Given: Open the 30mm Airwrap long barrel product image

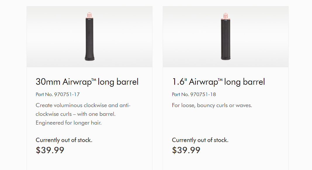Looking at the screenshot, I should [x=89, y=37].
